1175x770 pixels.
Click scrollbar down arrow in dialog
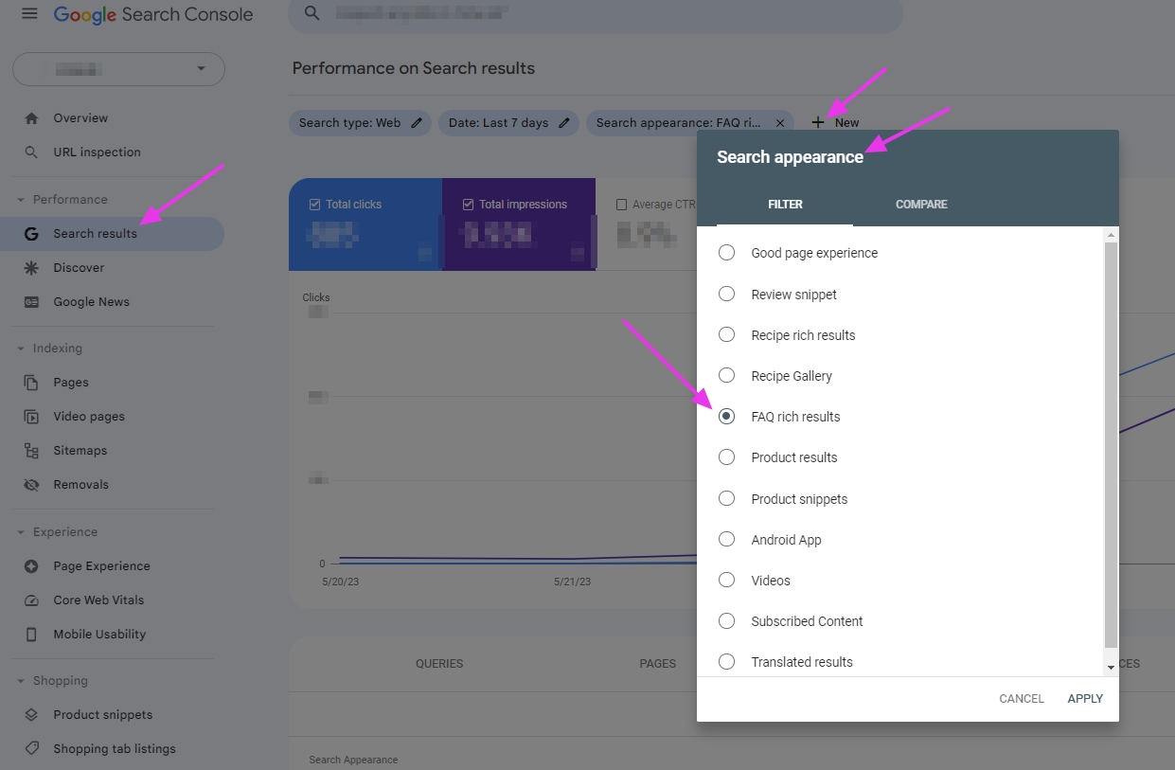coord(1112,668)
